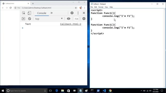The width and height of the screenshot is (166, 93).
Task: Open File Explorer from the taskbar
Action: [x=63, y=91]
